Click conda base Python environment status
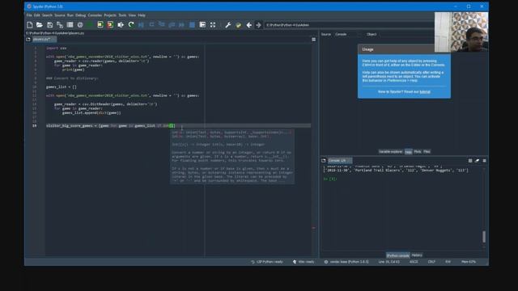This screenshot has width=518, height=291. pos(346,262)
